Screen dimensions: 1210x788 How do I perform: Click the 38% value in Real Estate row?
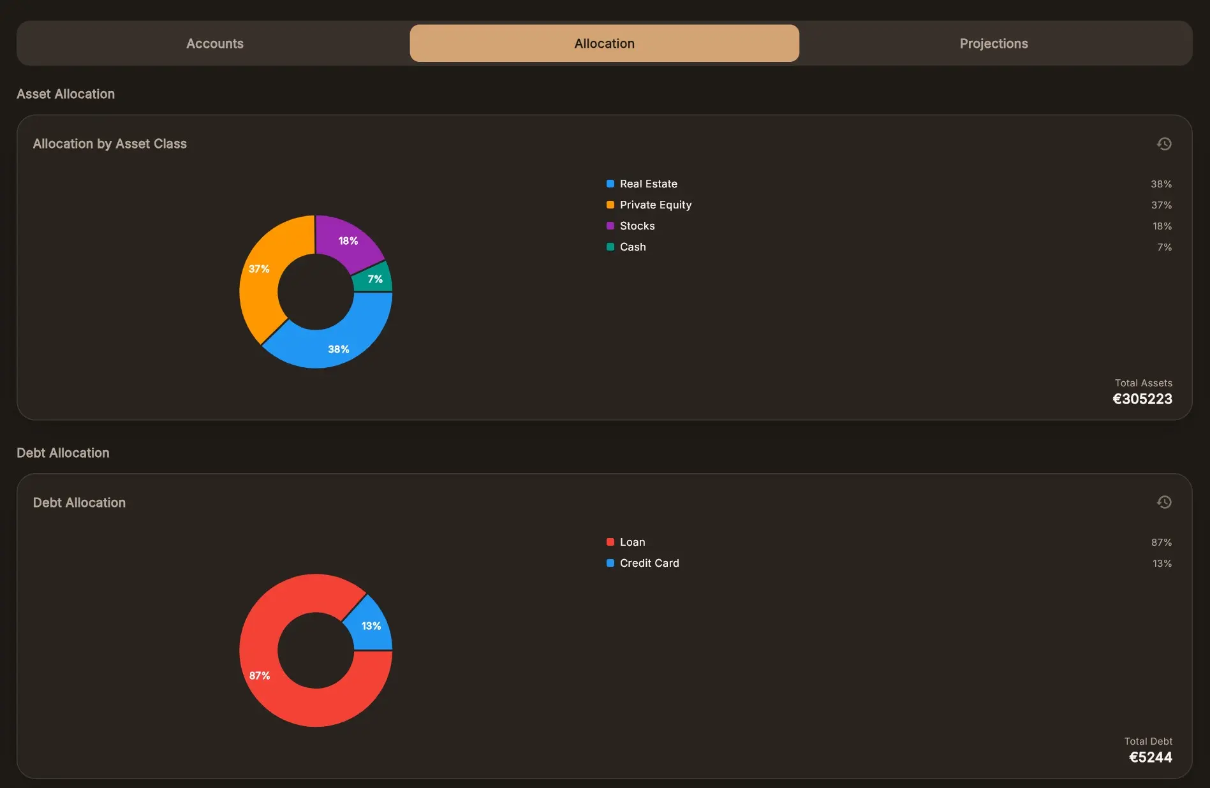click(x=1161, y=184)
